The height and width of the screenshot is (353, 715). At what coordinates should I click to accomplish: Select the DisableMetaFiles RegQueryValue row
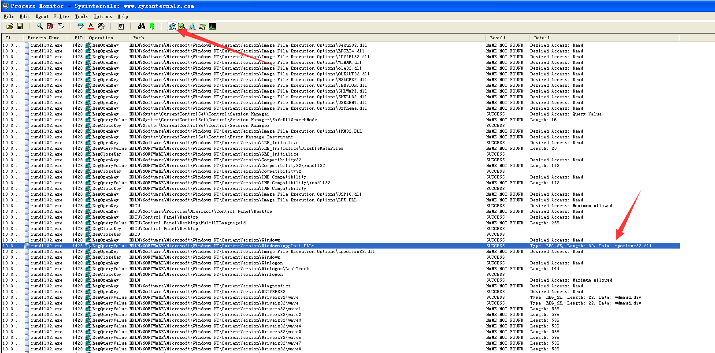pyautogui.click(x=340, y=149)
